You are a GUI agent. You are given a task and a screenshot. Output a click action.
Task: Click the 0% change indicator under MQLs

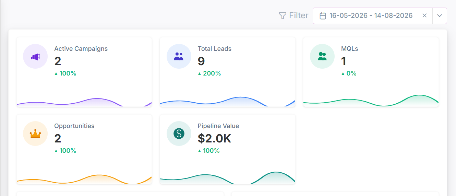pyautogui.click(x=349, y=73)
